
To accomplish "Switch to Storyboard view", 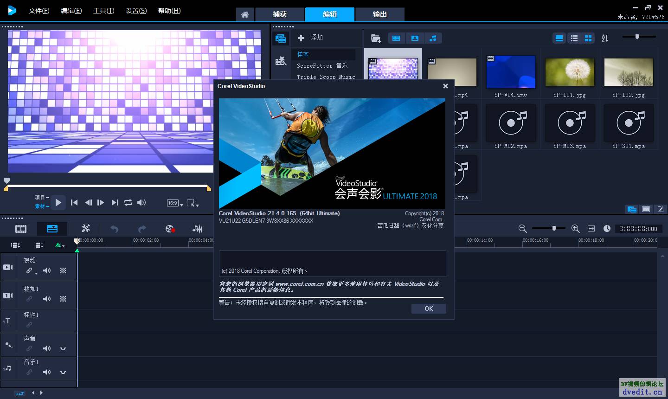I will pos(21,229).
